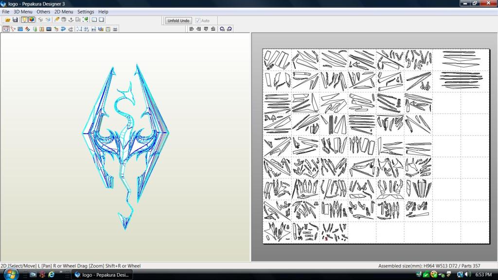
Task: Activate the Select/Move tool icon
Action: point(6,29)
